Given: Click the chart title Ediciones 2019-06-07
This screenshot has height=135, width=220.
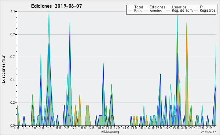Looking at the screenshot, I should click(x=56, y=6).
